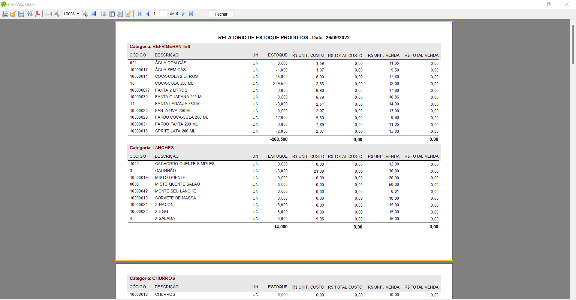Viewport: 576px width, 300px height.
Task: Click MONTE SEU LANCHE sale price 0,01
Action: point(395,191)
